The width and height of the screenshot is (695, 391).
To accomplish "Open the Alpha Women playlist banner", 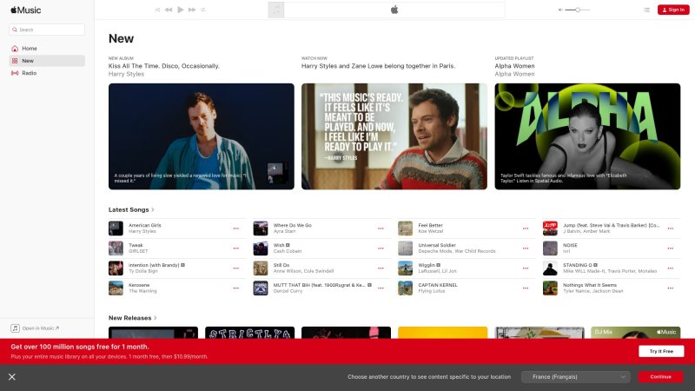I will pyautogui.click(x=587, y=136).
